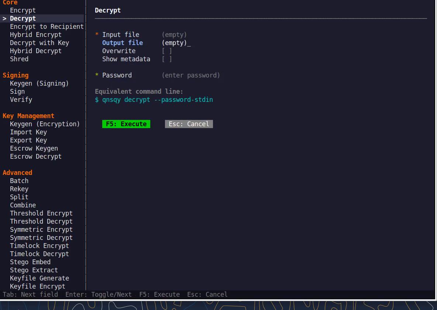Click the Password entry field

click(191, 75)
